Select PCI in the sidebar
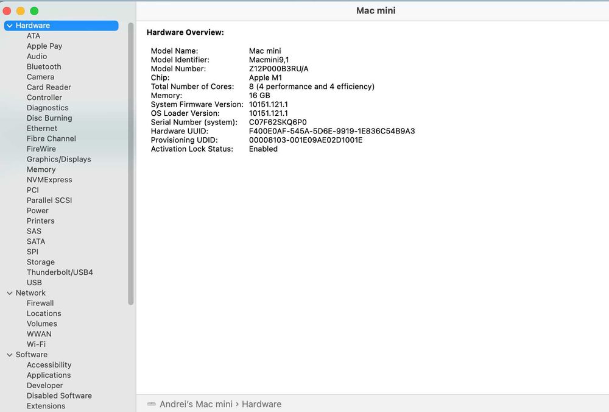 click(33, 190)
